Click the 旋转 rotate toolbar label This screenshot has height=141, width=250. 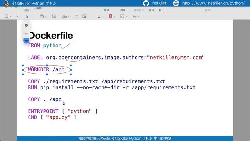tap(151, 10)
